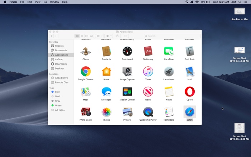
Task: Open the Window menu
Action: [x=55, y=2]
